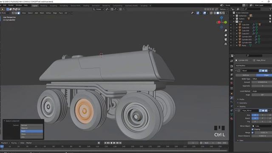Select the tweak select tool icon

pos(3,9)
